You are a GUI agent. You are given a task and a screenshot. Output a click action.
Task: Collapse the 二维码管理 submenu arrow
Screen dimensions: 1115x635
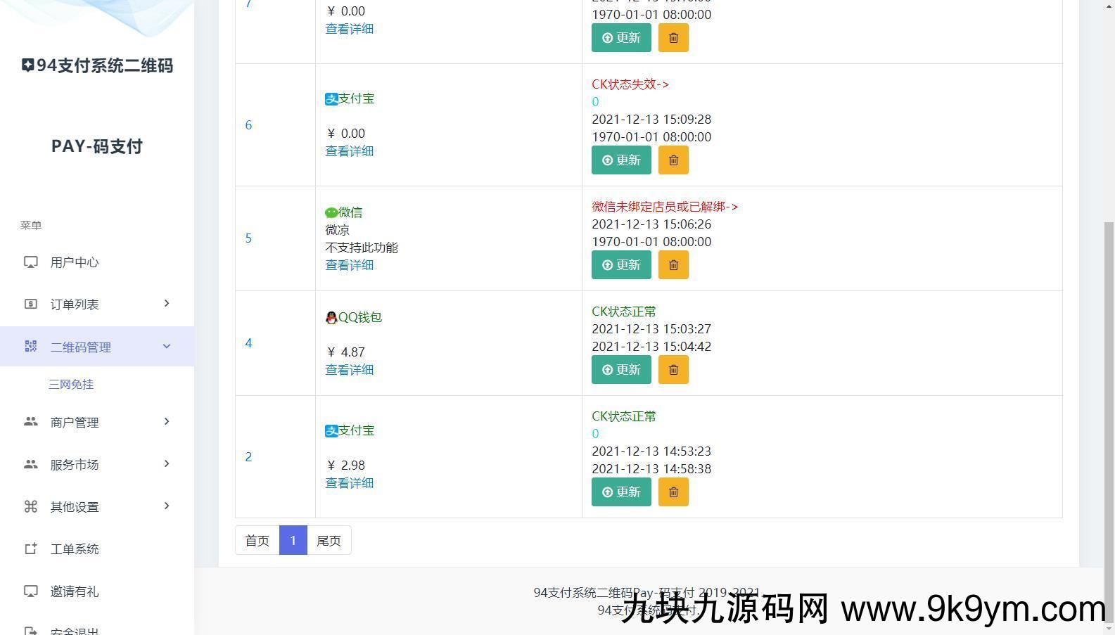(x=167, y=346)
